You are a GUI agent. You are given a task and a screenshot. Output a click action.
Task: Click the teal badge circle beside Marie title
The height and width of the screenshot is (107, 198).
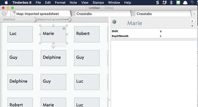pos(114,22)
